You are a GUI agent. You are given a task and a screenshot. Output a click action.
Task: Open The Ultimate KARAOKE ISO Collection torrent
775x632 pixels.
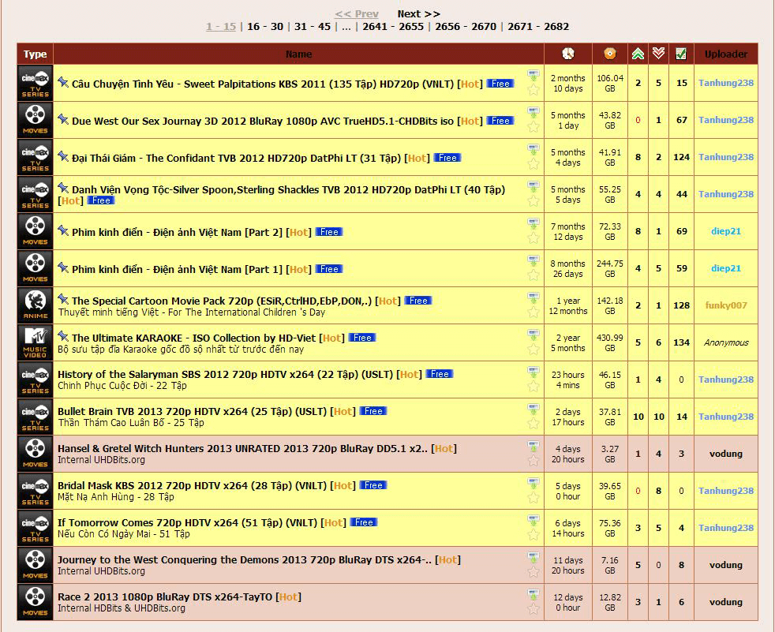pyautogui.click(x=193, y=338)
